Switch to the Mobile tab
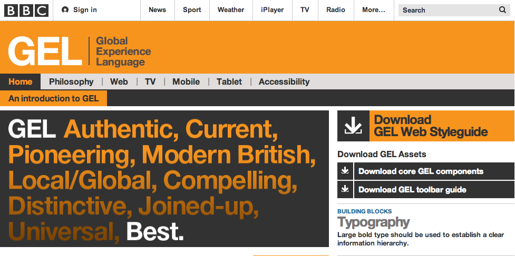515x256 pixels. click(x=186, y=81)
